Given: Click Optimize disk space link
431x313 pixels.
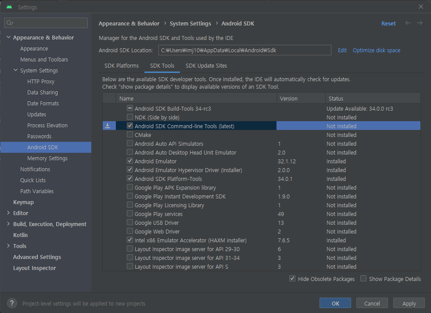Looking at the screenshot, I should coord(376,50).
